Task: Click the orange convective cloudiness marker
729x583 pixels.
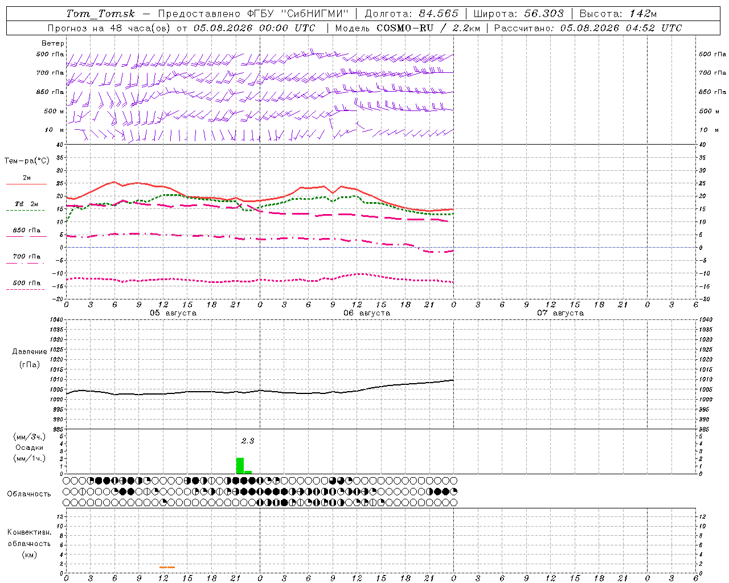Action: (x=167, y=567)
